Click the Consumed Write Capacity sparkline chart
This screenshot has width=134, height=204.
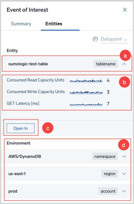pos(86,93)
